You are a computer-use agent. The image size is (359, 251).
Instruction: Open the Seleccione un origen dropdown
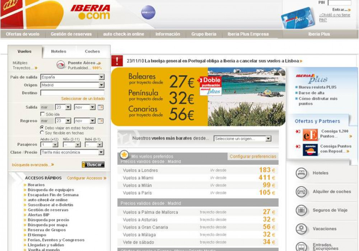click(x=242, y=138)
